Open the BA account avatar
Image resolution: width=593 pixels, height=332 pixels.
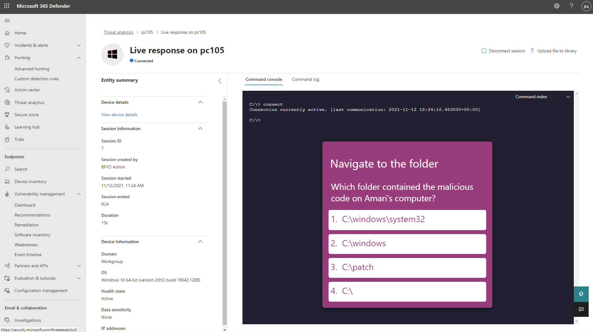pos(586,6)
